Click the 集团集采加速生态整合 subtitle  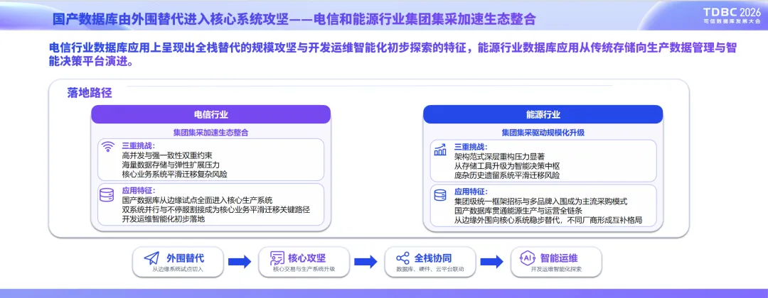pos(210,133)
